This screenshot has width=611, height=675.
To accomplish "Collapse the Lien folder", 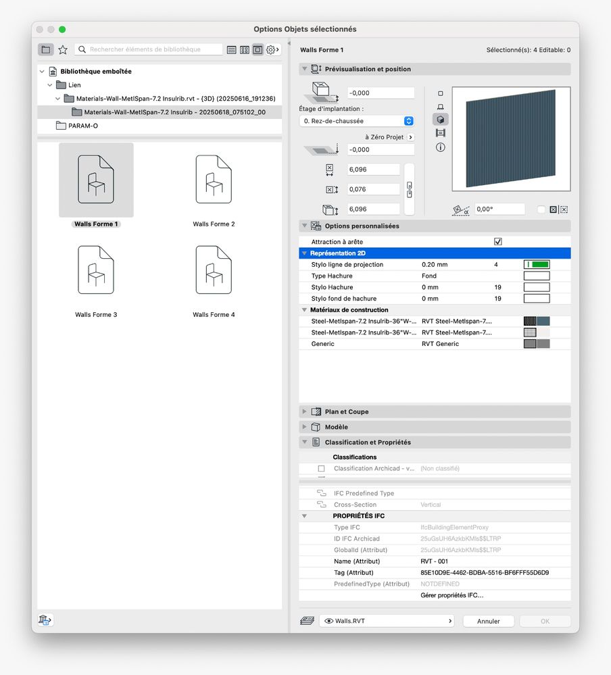I will click(50, 85).
